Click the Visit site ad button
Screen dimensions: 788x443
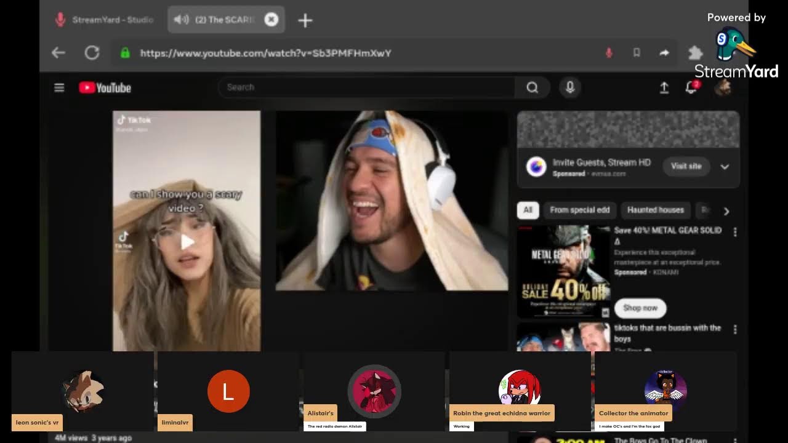[686, 166]
